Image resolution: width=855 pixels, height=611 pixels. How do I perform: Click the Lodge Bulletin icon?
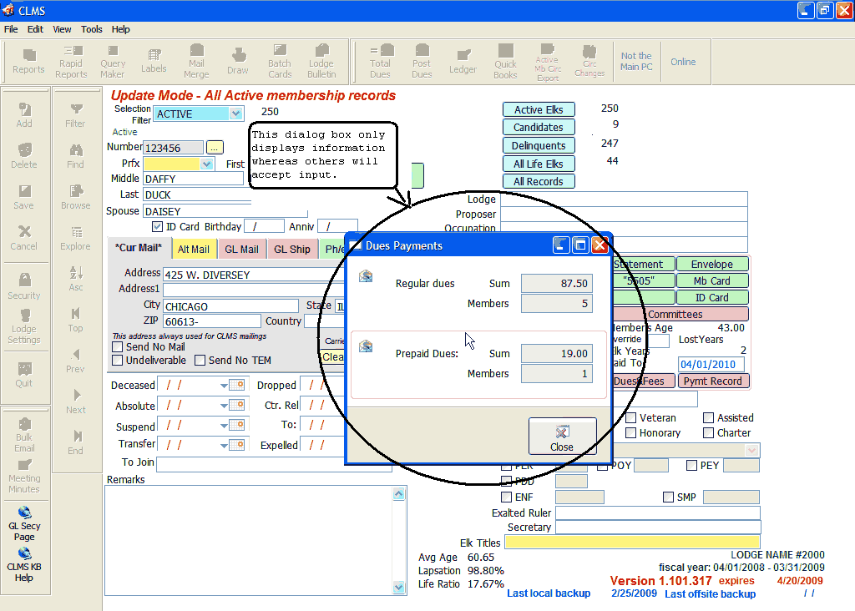[x=321, y=61]
